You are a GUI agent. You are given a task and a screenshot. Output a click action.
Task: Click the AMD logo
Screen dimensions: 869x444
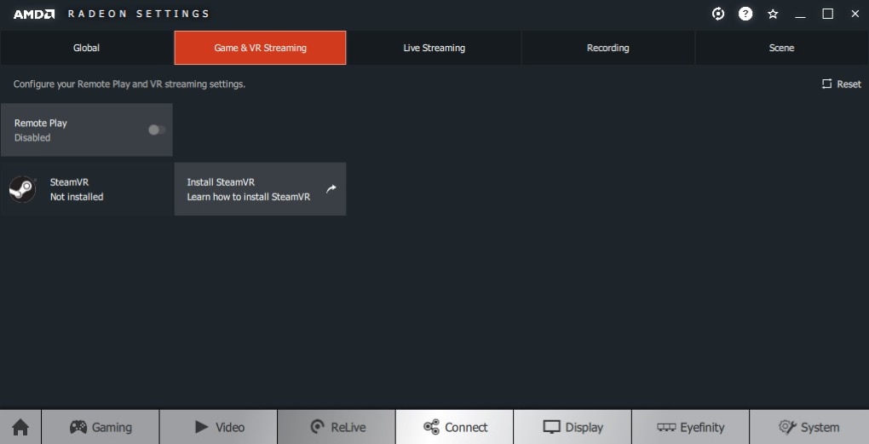34,14
